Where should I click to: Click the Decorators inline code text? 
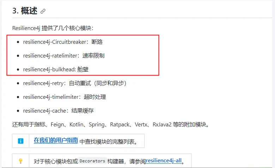pyautogui.click(x=92, y=161)
